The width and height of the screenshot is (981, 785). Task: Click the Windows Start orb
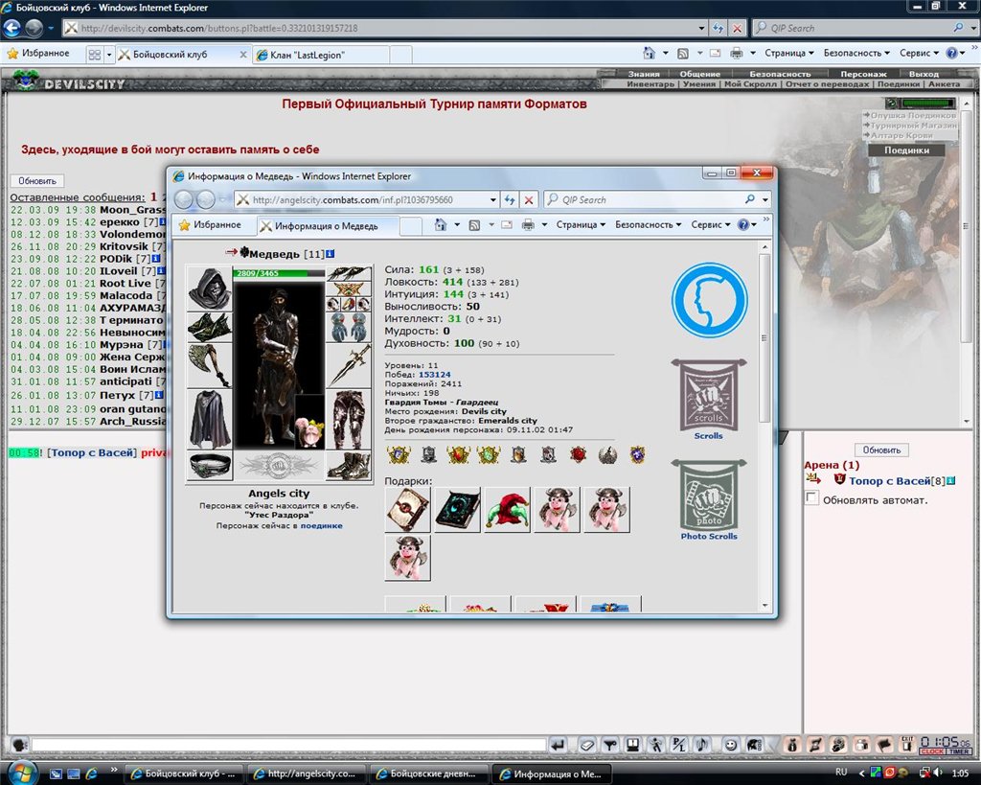click(x=23, y=773)
